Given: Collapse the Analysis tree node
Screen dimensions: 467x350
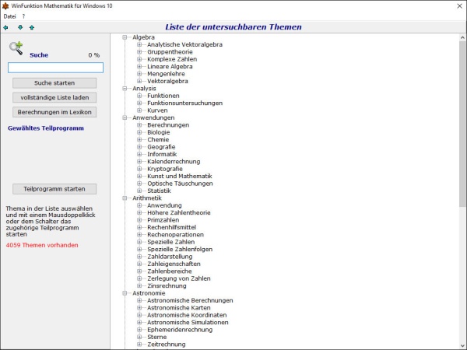Looking at the screenshot, I should click(125, 89).
